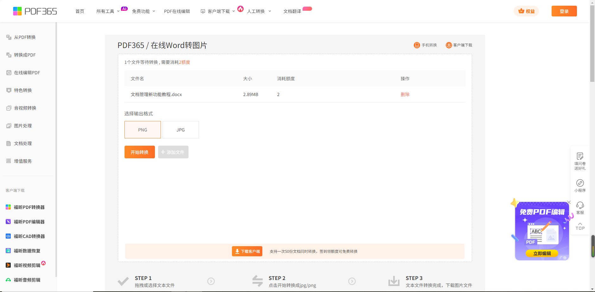This screenshot has width=595, height=292.
Task: Click the 填问卷送好礼 survey icon
Action: [x=580, y=156]
